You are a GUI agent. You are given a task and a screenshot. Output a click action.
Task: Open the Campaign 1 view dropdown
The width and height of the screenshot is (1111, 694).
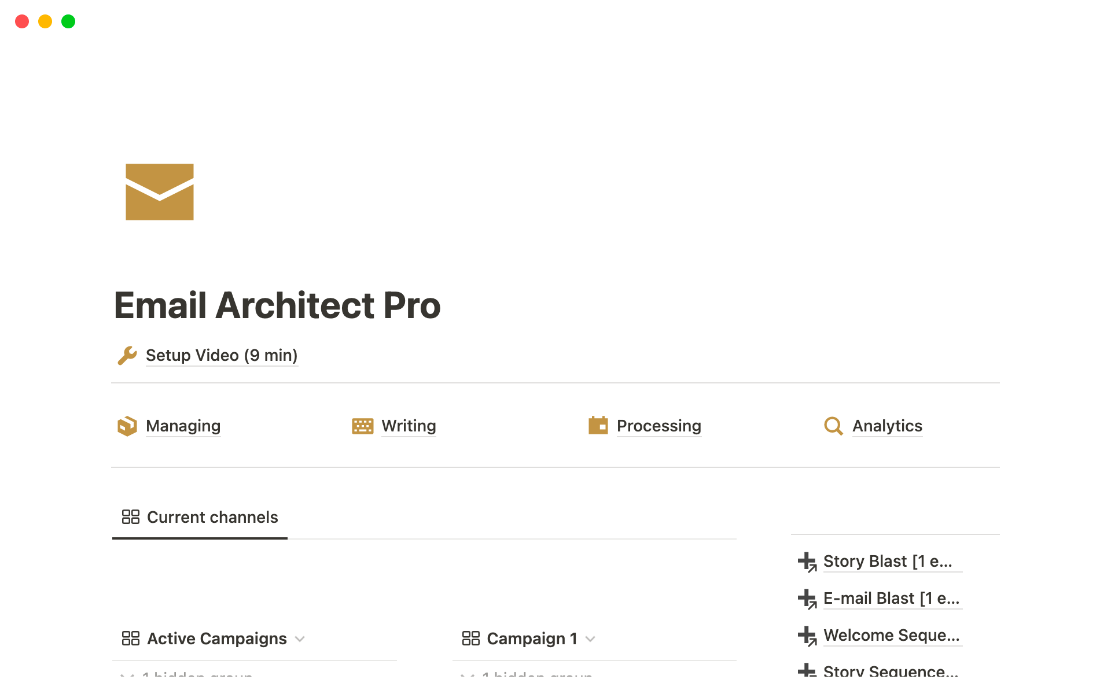(x=590, y=639)
